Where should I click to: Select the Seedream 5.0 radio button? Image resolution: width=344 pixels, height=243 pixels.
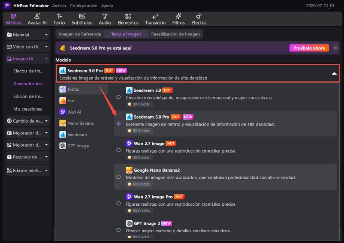click(119, 97)
